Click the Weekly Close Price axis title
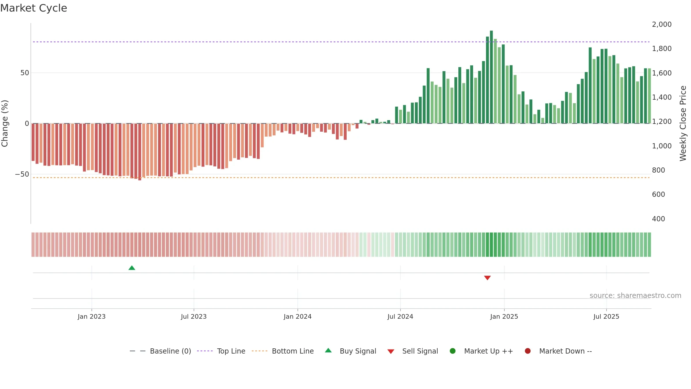 tap(683, 123)
